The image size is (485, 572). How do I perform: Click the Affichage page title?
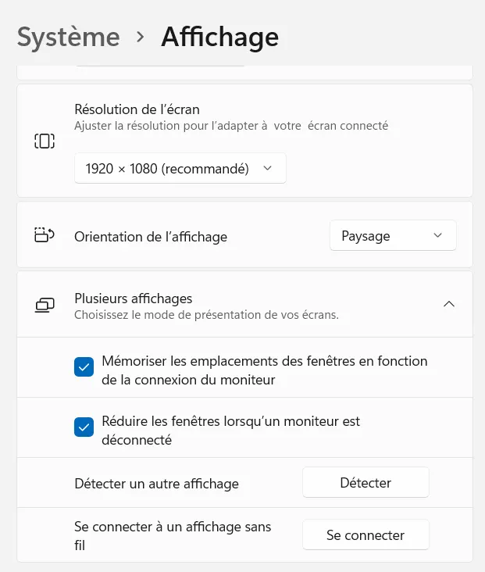click(219, 37)
